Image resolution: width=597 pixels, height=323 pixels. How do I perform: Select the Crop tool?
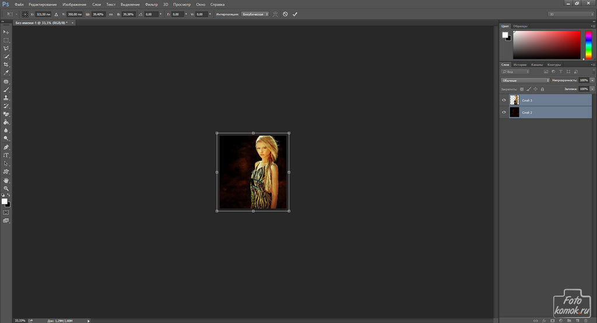pos(6,64)
